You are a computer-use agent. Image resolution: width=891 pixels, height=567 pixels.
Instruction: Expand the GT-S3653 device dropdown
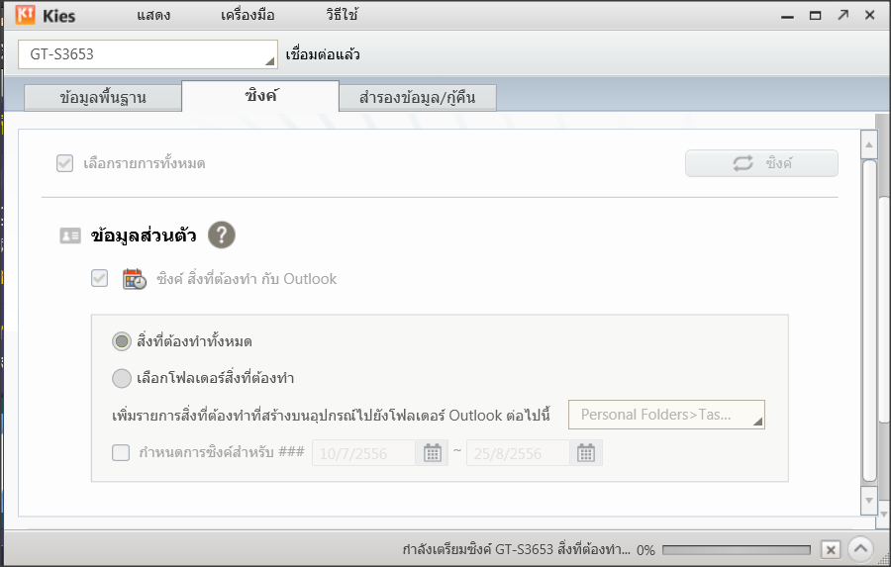point(148,54)
